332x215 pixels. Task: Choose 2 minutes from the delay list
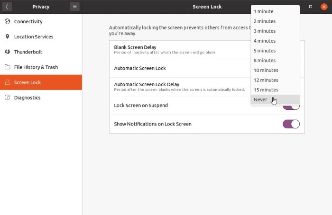[275, 21]
